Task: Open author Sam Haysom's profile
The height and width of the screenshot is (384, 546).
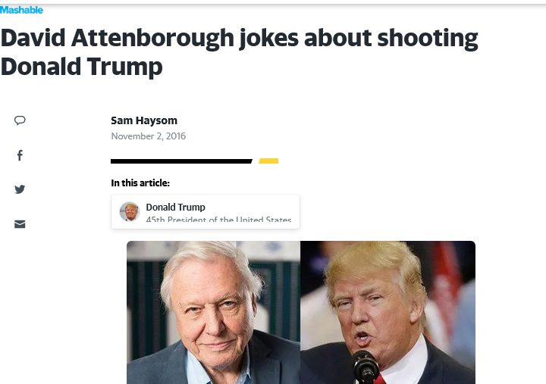Action: click(x=144, y=120)
